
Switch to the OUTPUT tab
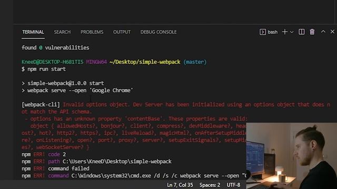[122, 32]
